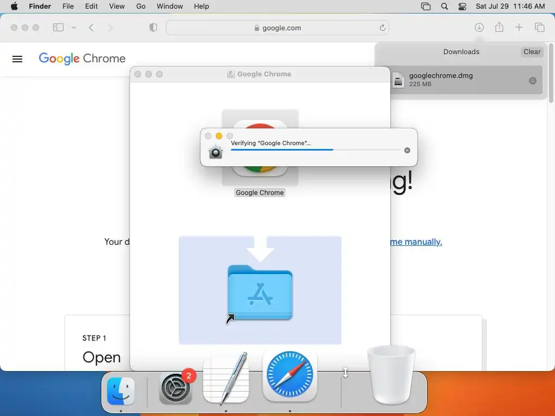Open Control Center in menu bar
Viewport: 555px width, 416px height.
[462, 6]
